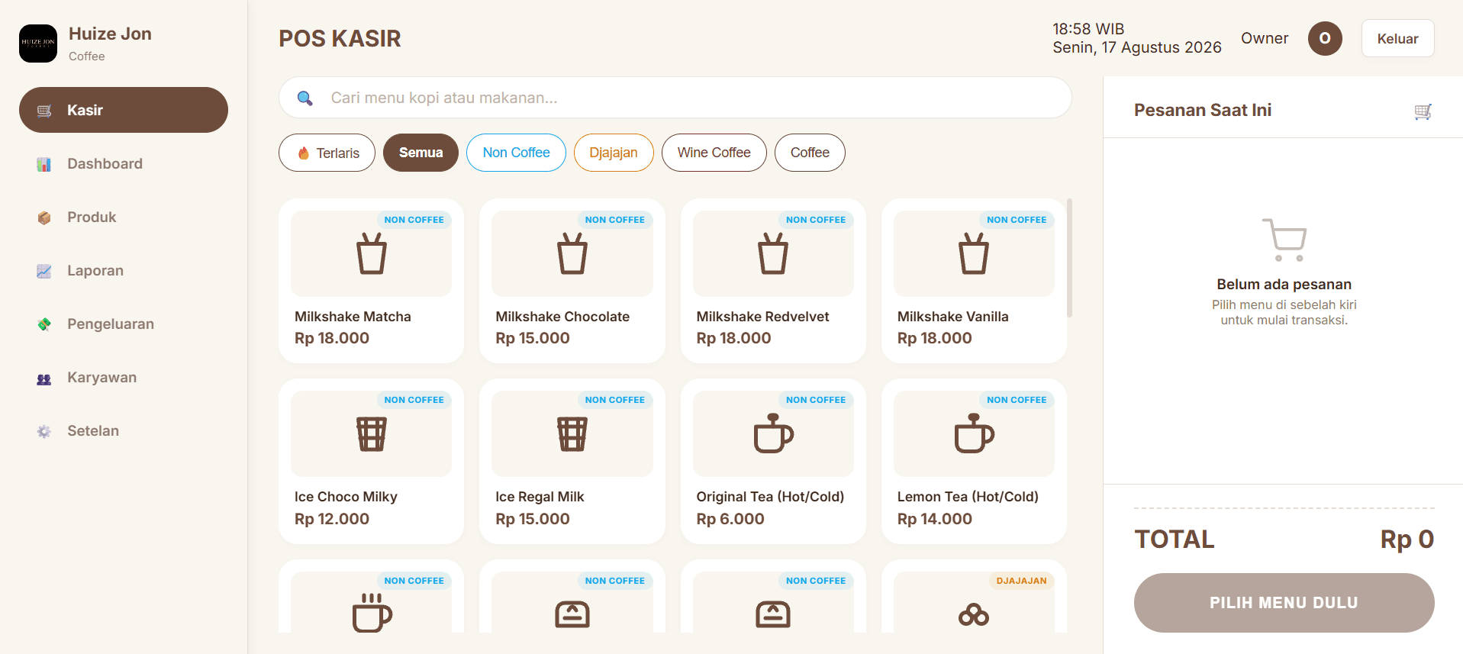Image resolution: width=1463 pixels, height=654 pixels.
Task: Click the Rp 18.000 price of Milkshake Matcha
Action: click(332, 338)
